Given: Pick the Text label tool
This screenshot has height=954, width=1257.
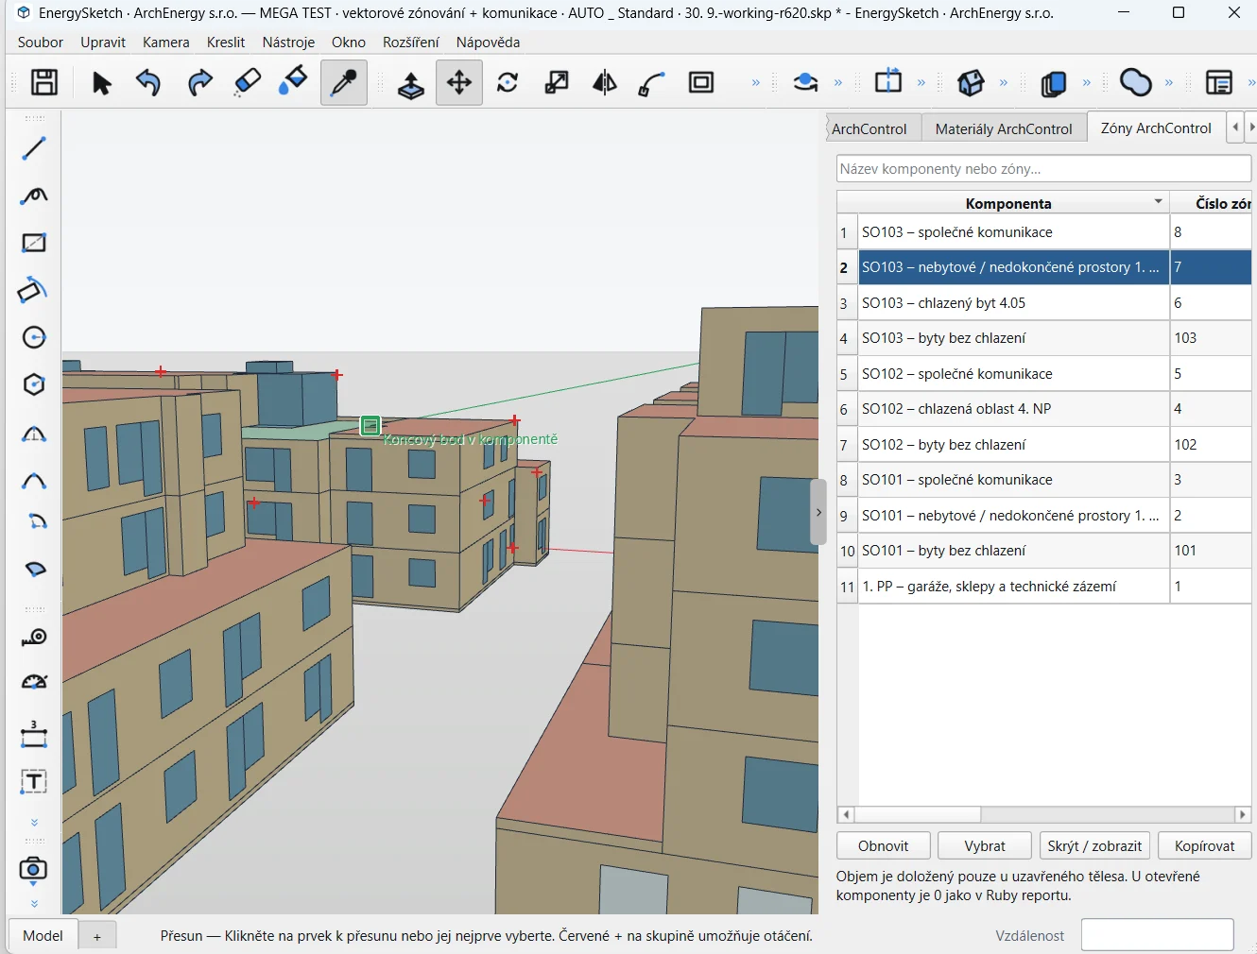Looking at the screenshot, I should click(34, 781).
